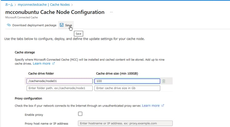This screenshot has width=230, height=127.
Task: Enable the proxy checkbox
Action: coord(80,114)
